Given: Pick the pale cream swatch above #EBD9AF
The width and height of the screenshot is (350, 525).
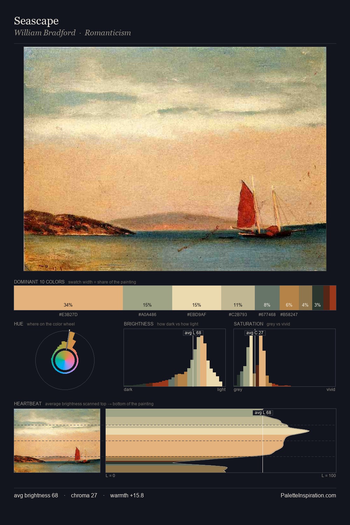Looking at the screenshot, I should point(197,298).
